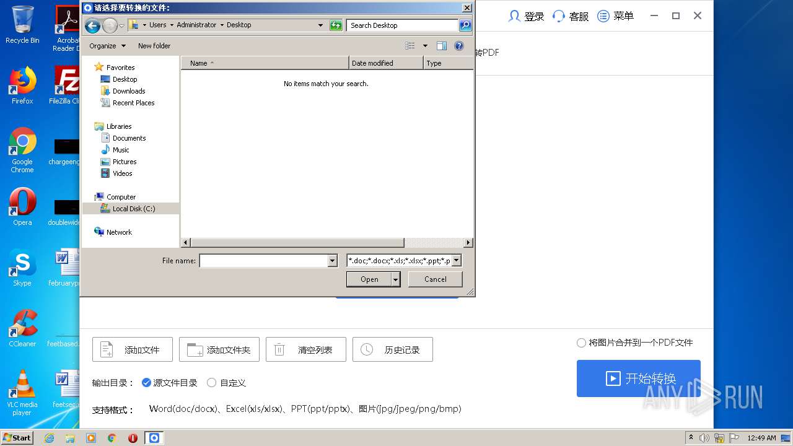
Task: Click the blue Help question mark icon
Action: (x=459, y=46)
